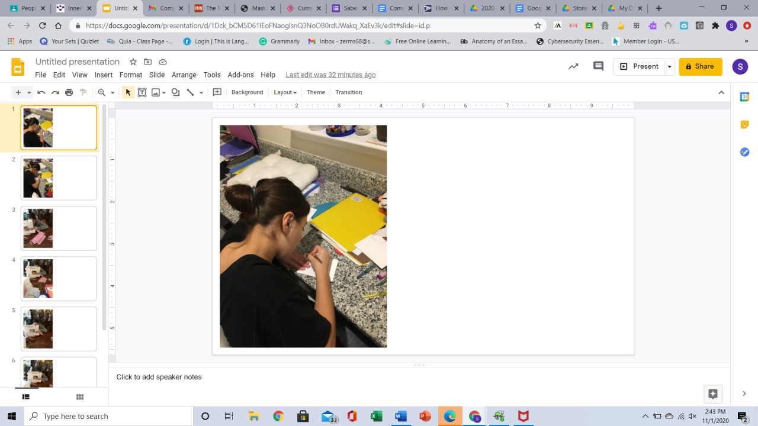Click the Redo arrow in the toolbar

point(55,92)
